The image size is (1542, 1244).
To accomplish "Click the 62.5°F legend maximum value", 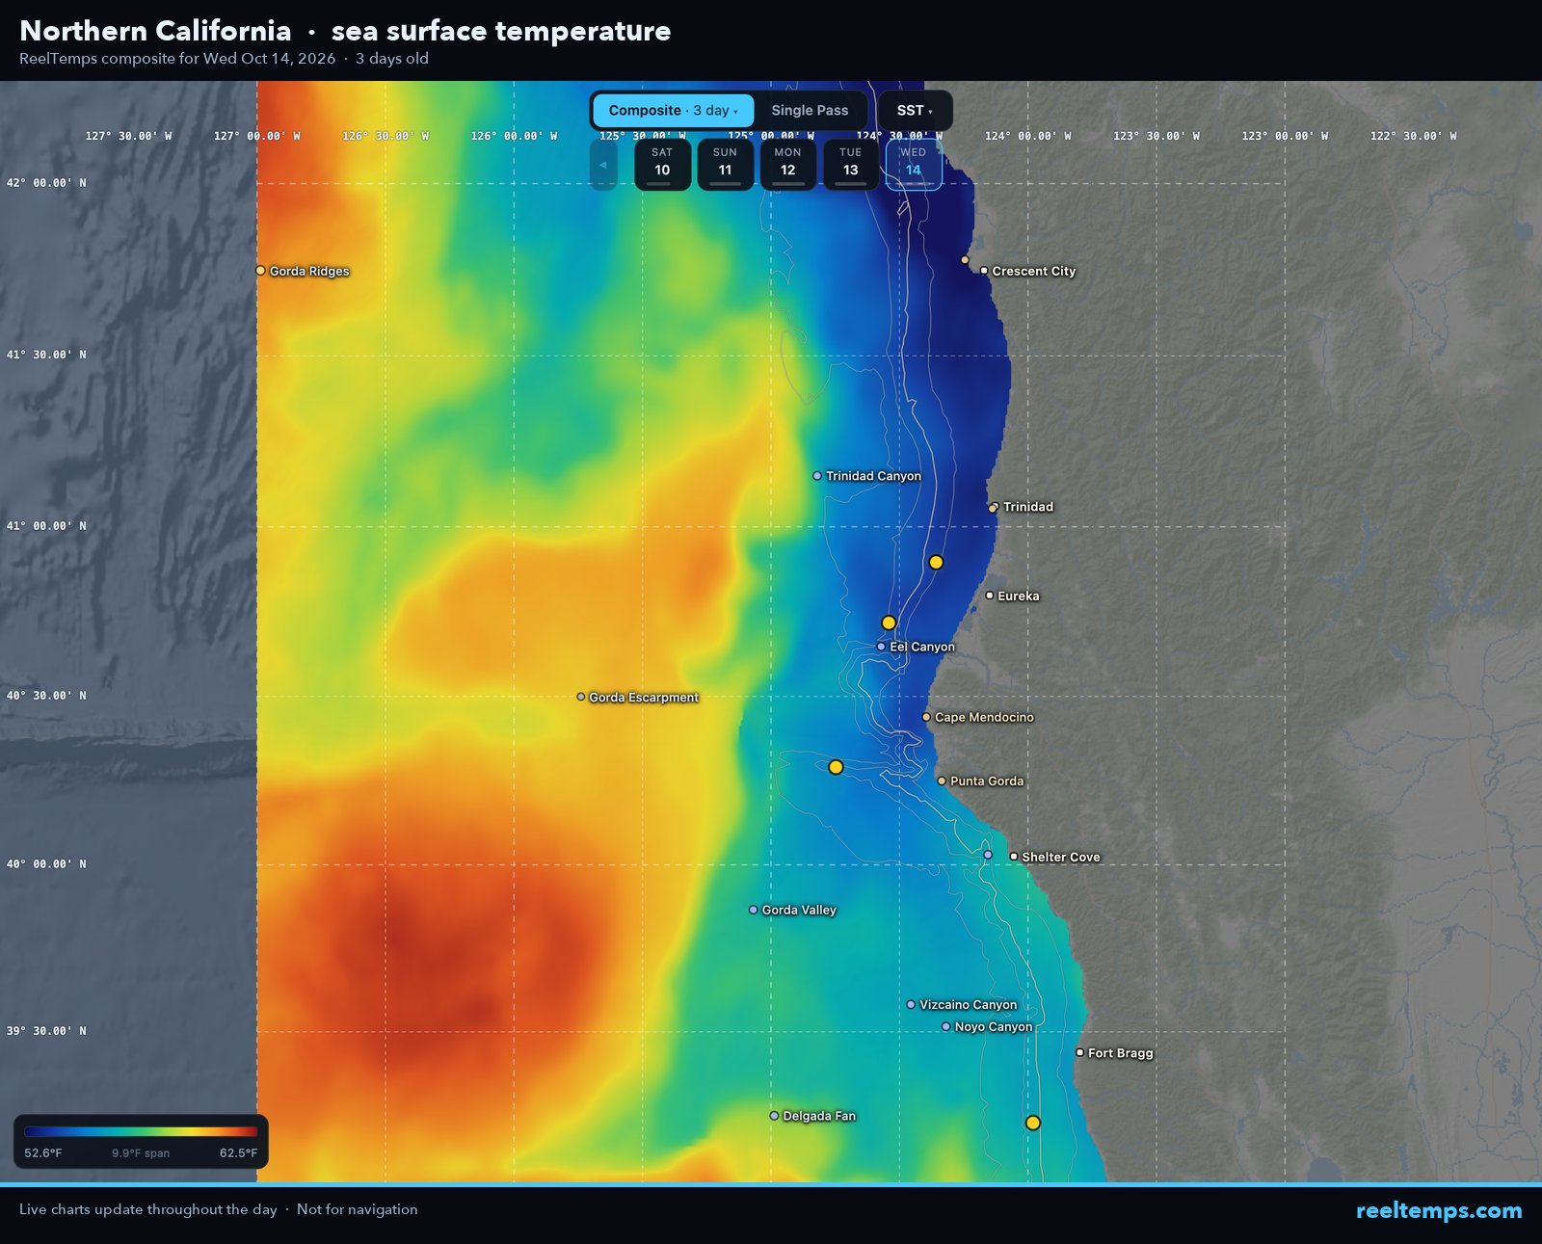I will [x=238, y=1152].
